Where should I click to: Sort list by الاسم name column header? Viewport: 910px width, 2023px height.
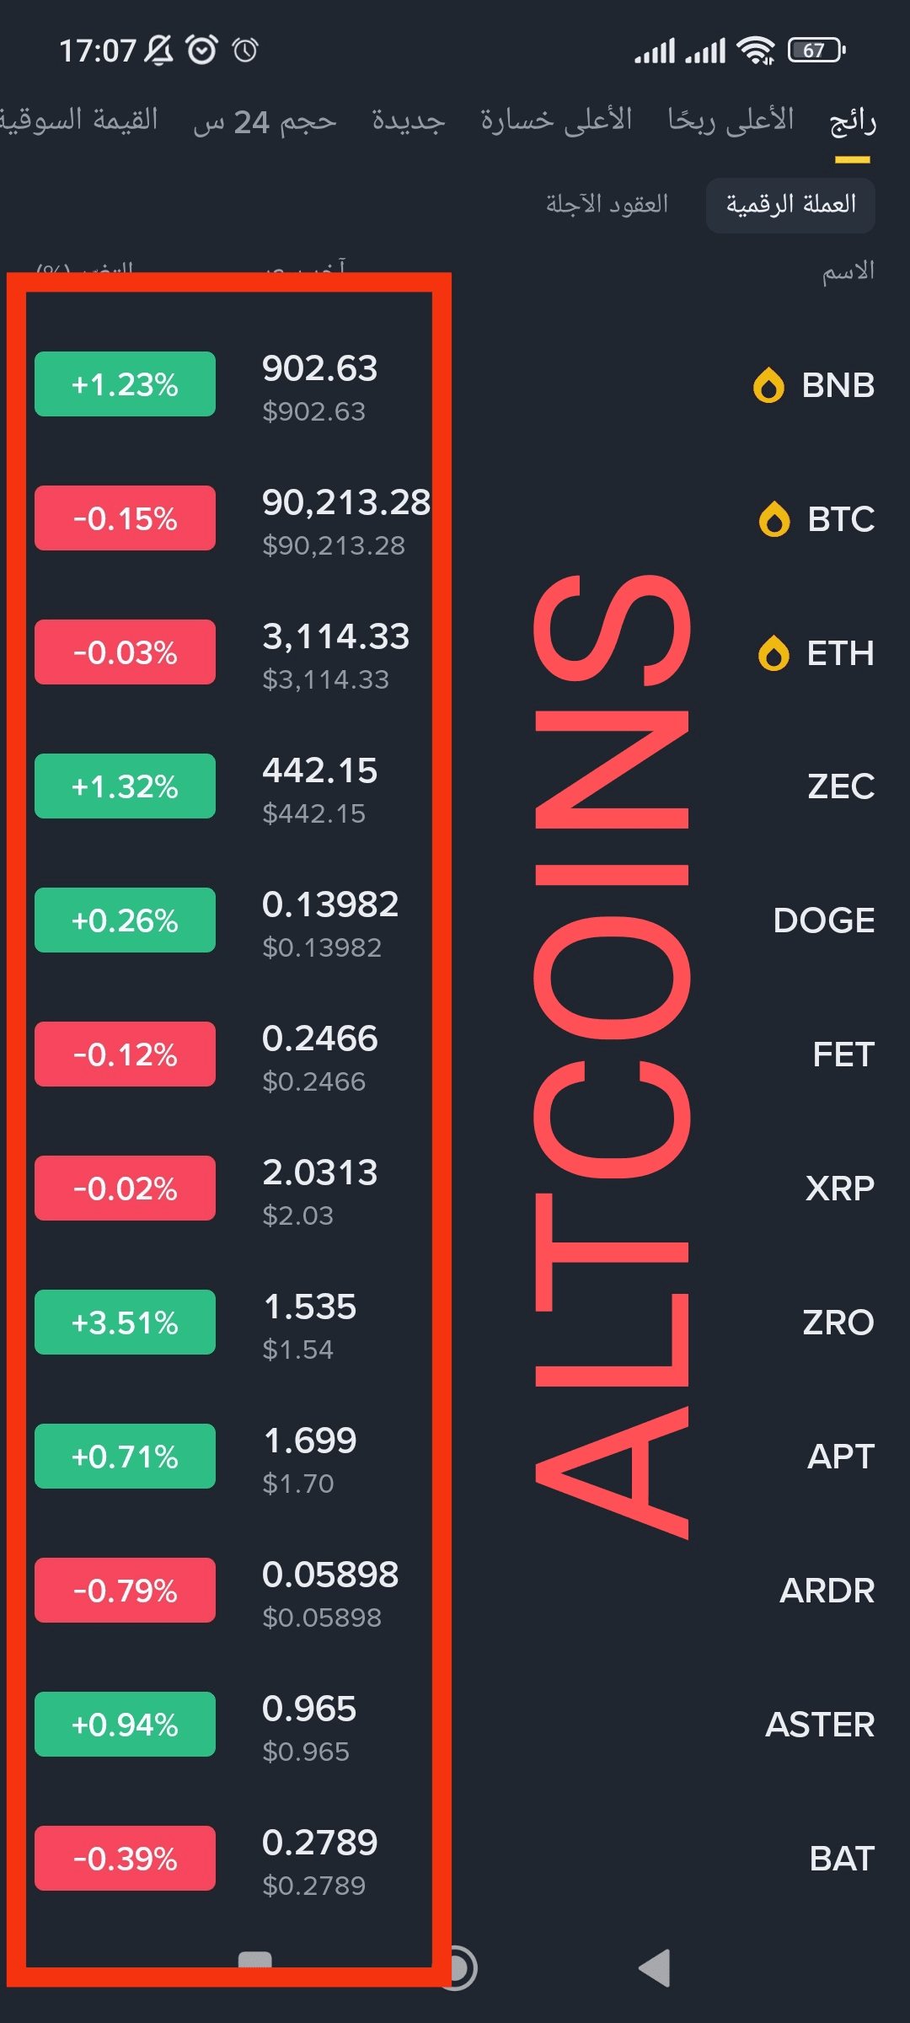point(848,271)
